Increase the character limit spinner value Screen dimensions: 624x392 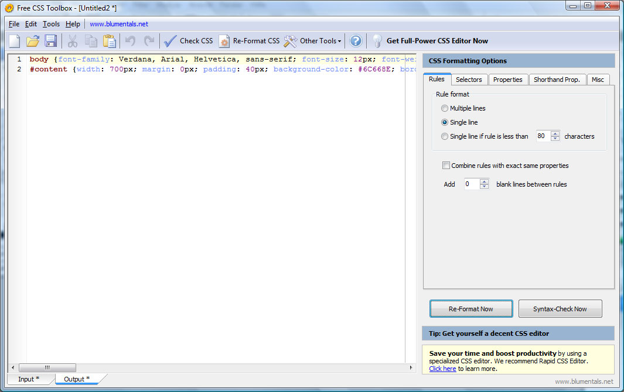(555, 133)
